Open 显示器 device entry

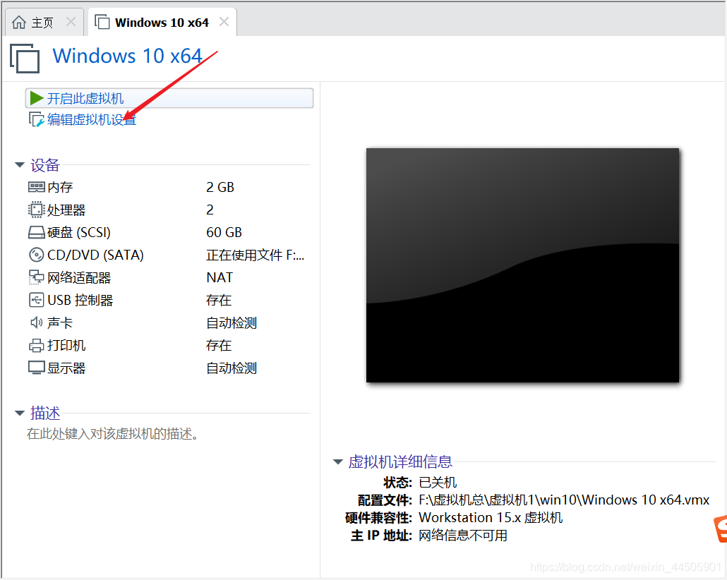(66, 368)
